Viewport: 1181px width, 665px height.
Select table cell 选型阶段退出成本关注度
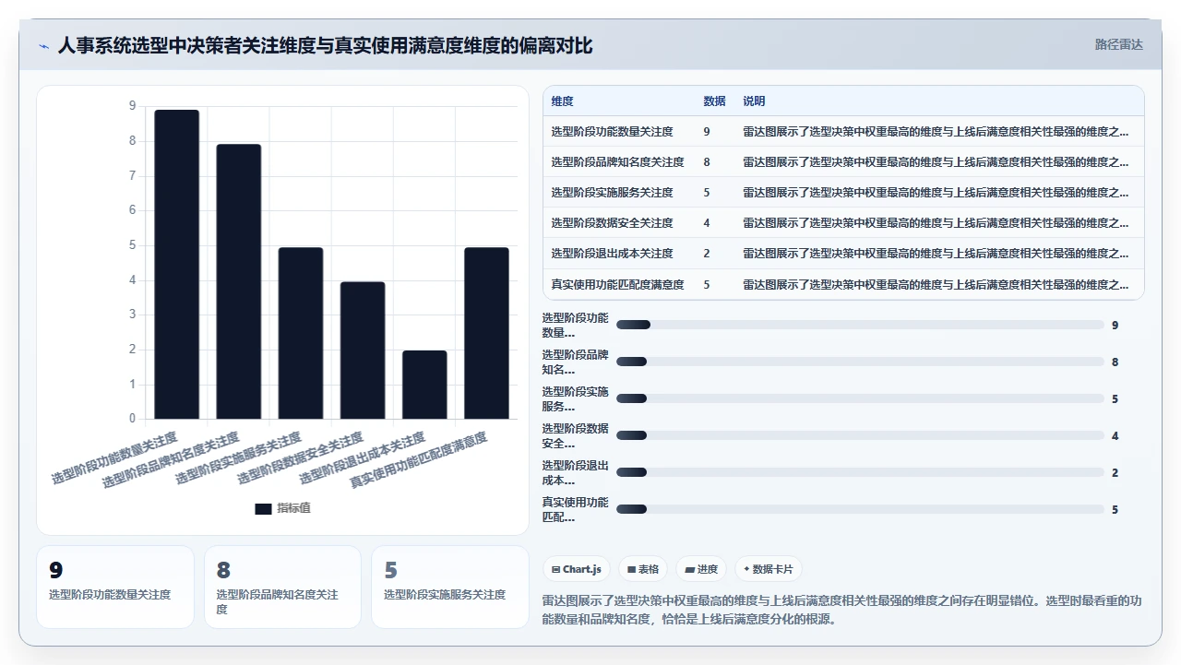point(612,254)
